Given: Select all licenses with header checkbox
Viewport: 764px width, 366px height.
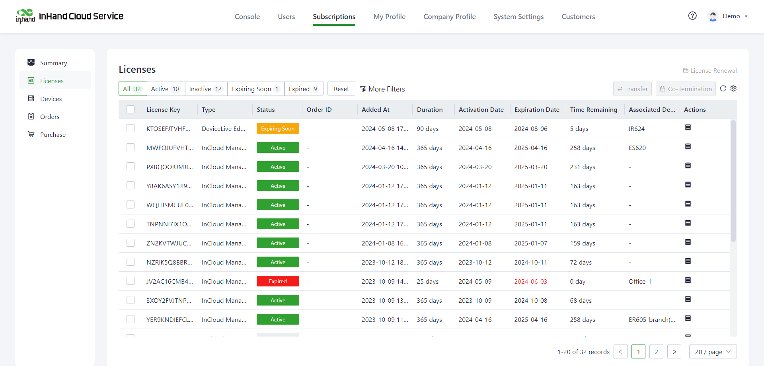Looking at the screenshot, I should click(131, 109).
